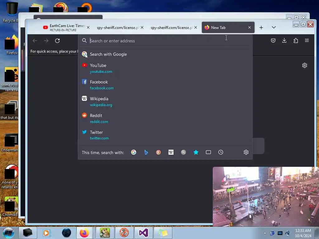Viewport: 319px width, 239px height.
Task: Open Firefox application hamburger menu
Action: pos(307,40)
